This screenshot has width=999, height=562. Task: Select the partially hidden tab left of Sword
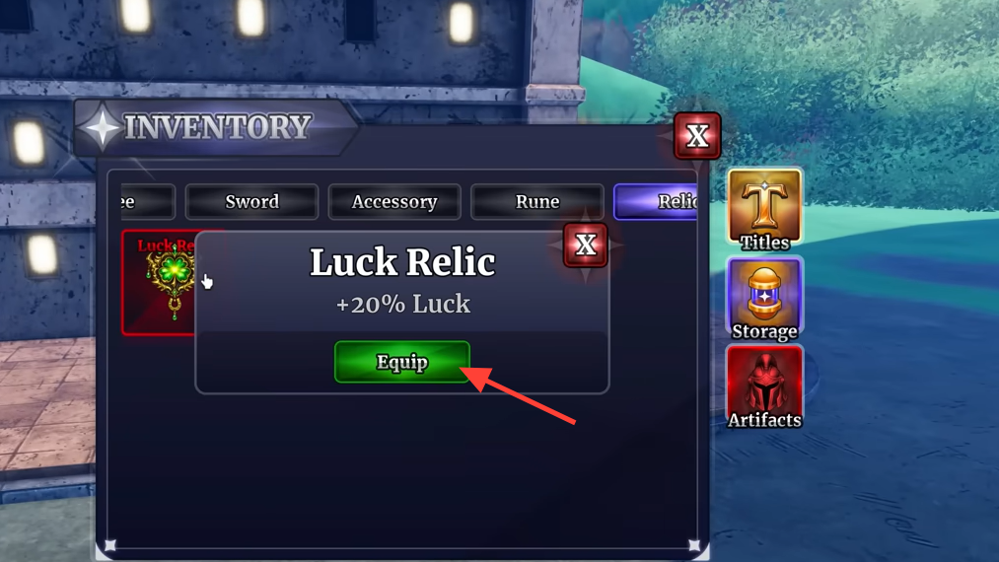(147, 201)
